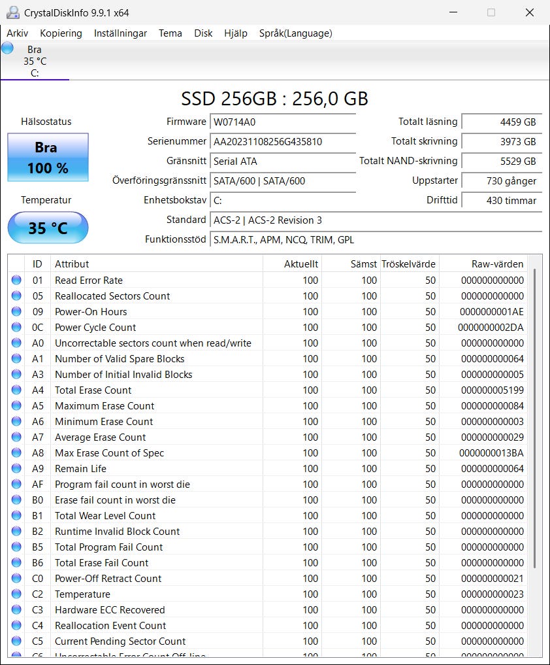Click the Standard ACS-2 field
550x665 pixels.
pos(376,220)
